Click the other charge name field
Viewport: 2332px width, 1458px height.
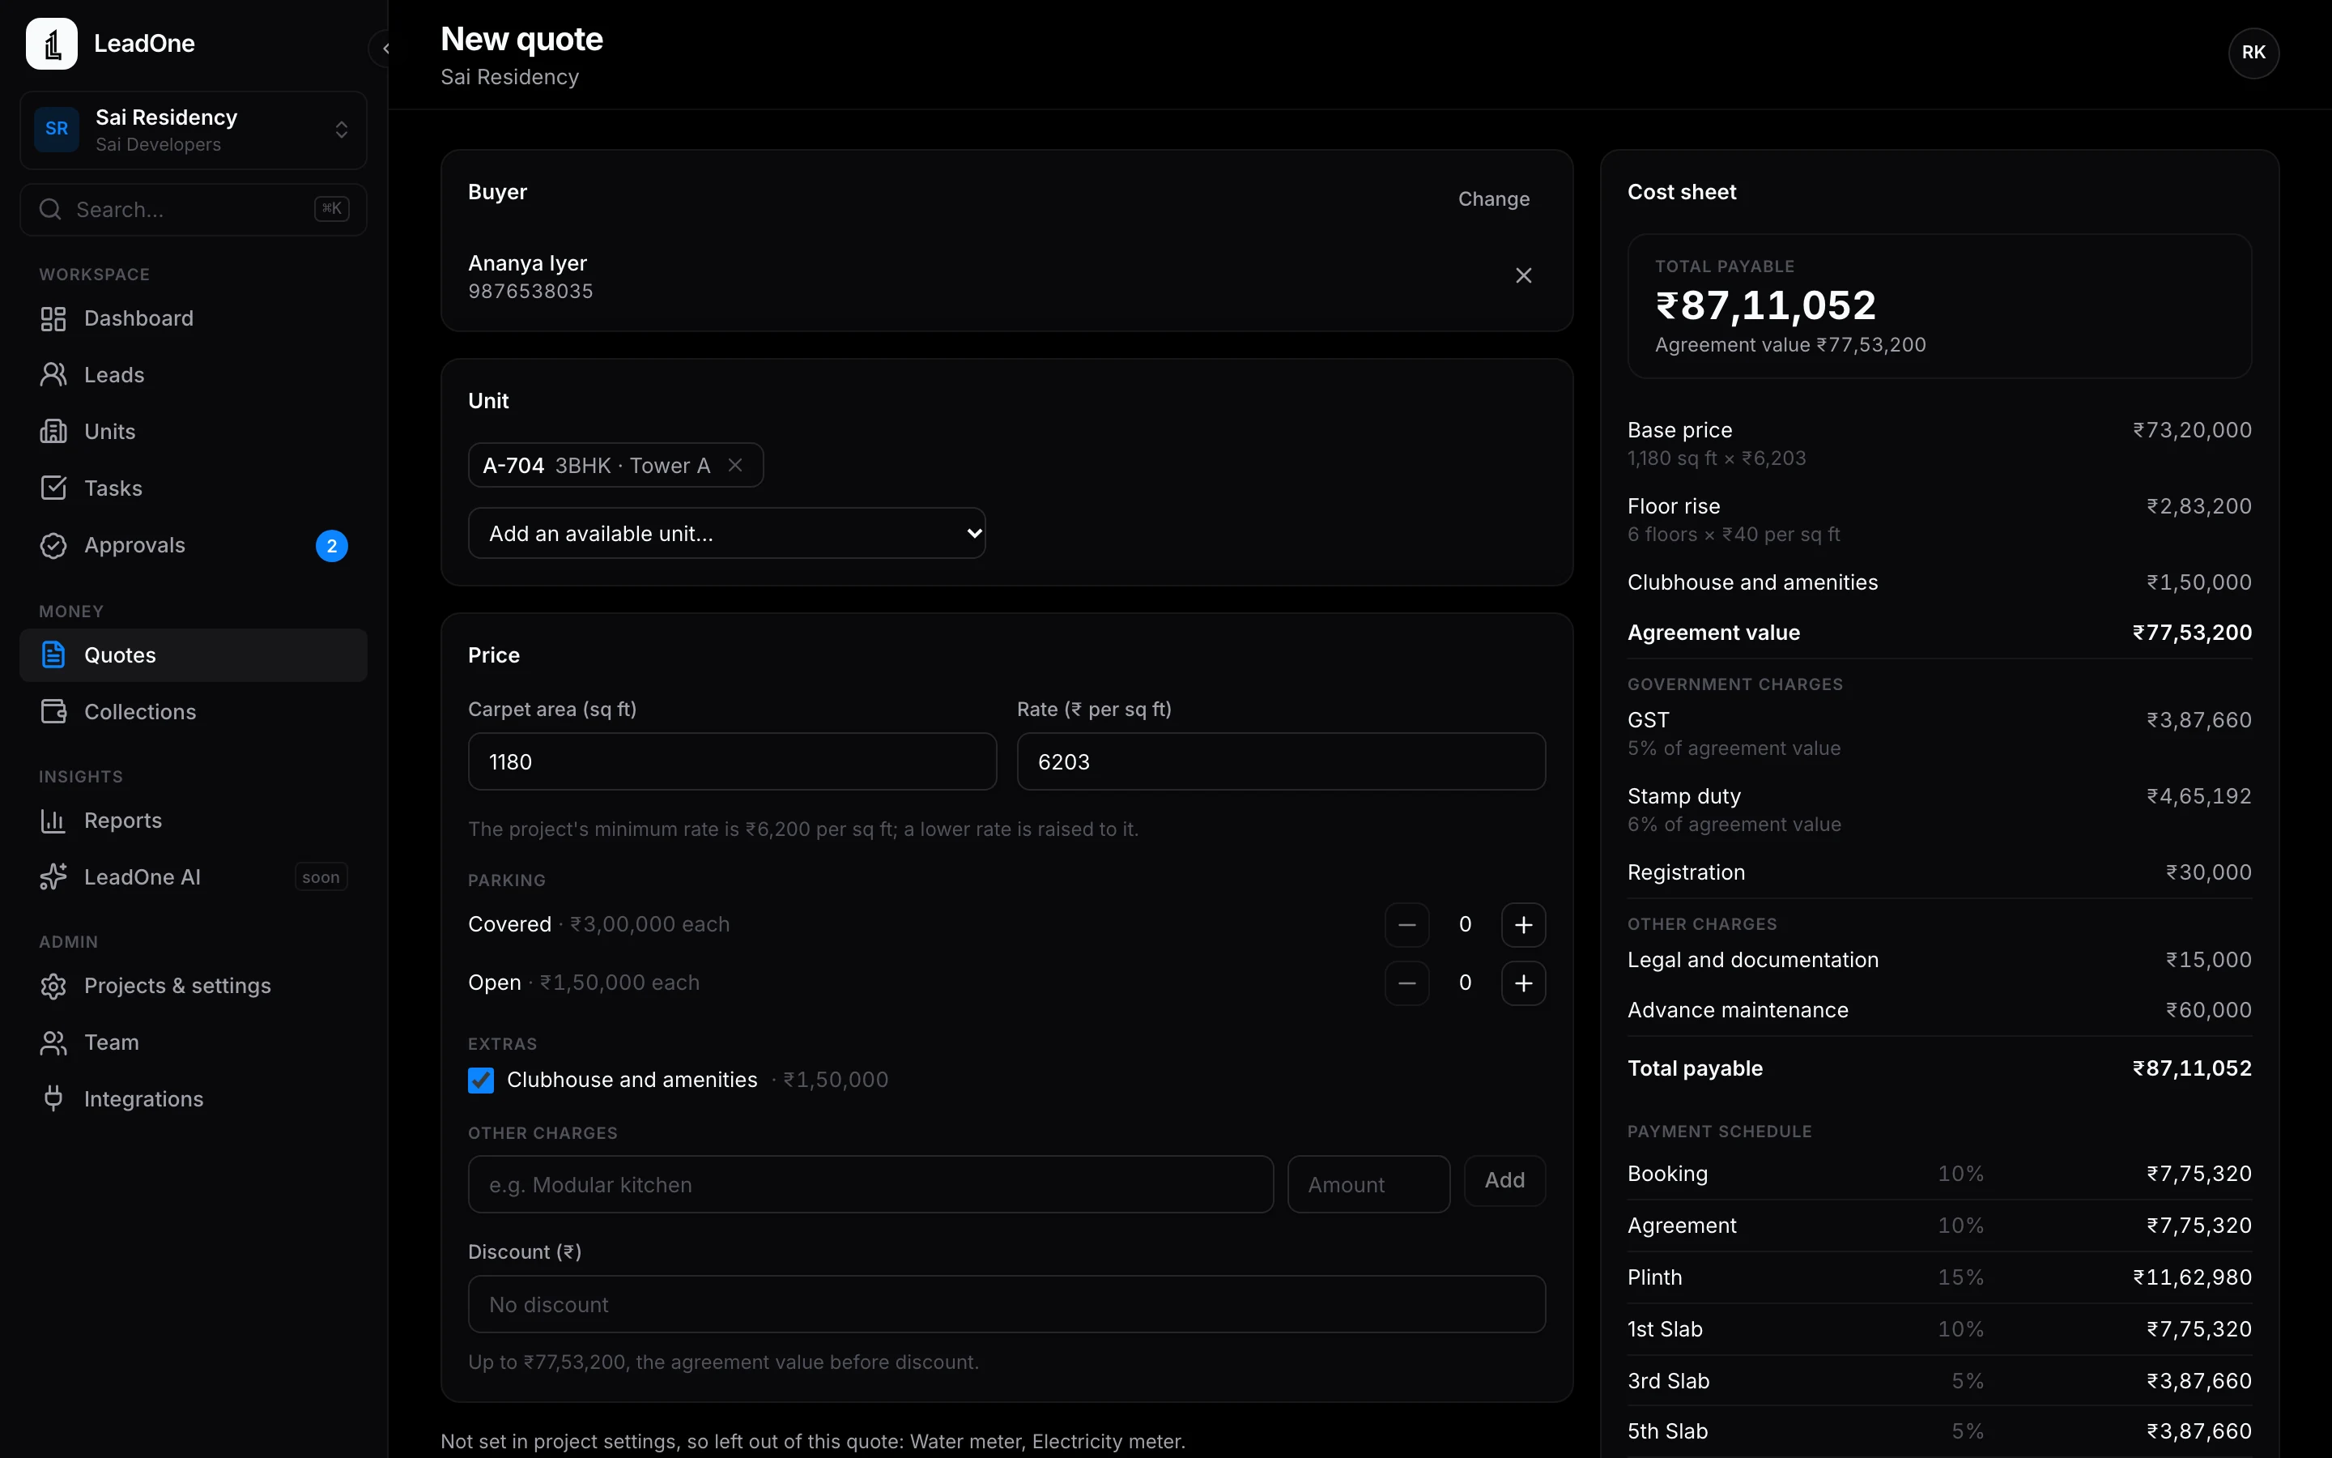870,1184
